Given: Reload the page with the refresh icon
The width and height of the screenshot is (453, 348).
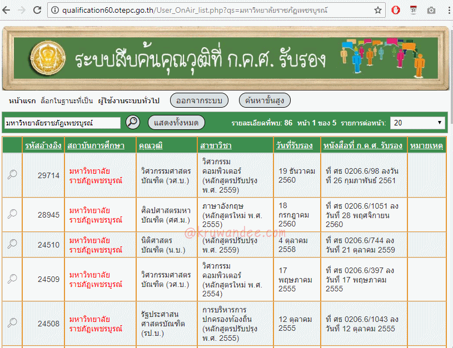Looking at the screenshot, I should [37, 11].
